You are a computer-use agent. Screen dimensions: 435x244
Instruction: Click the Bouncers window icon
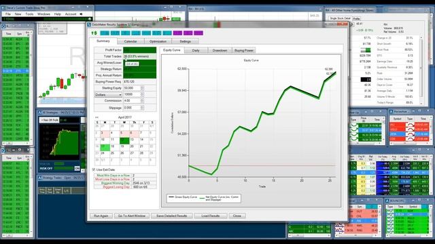tap(387, 201)
